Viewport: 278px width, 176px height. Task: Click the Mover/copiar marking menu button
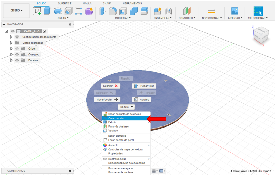click(x=107, y=100)
